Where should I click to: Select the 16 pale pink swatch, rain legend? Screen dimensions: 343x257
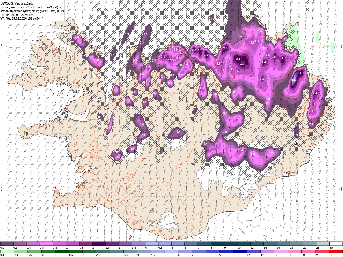coord(281,251)
